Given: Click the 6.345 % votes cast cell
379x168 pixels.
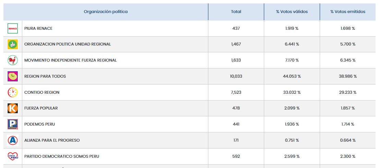Looking at the screenshot, I should [348, 60].
